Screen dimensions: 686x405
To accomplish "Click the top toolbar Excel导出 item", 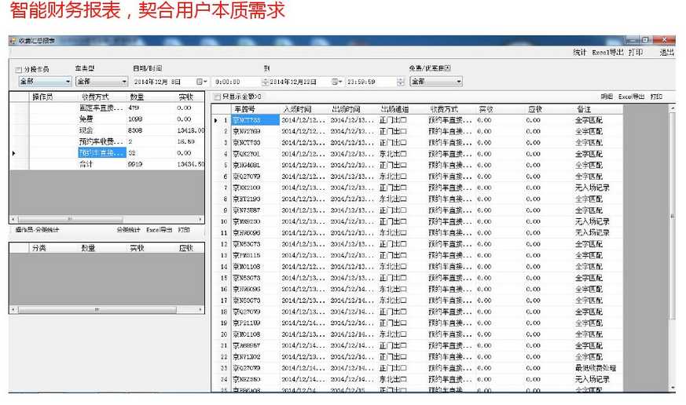I will (607, 53).
